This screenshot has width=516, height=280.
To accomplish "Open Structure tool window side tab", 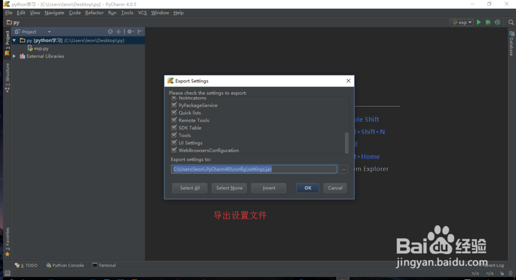I will [x=7, y=78].
